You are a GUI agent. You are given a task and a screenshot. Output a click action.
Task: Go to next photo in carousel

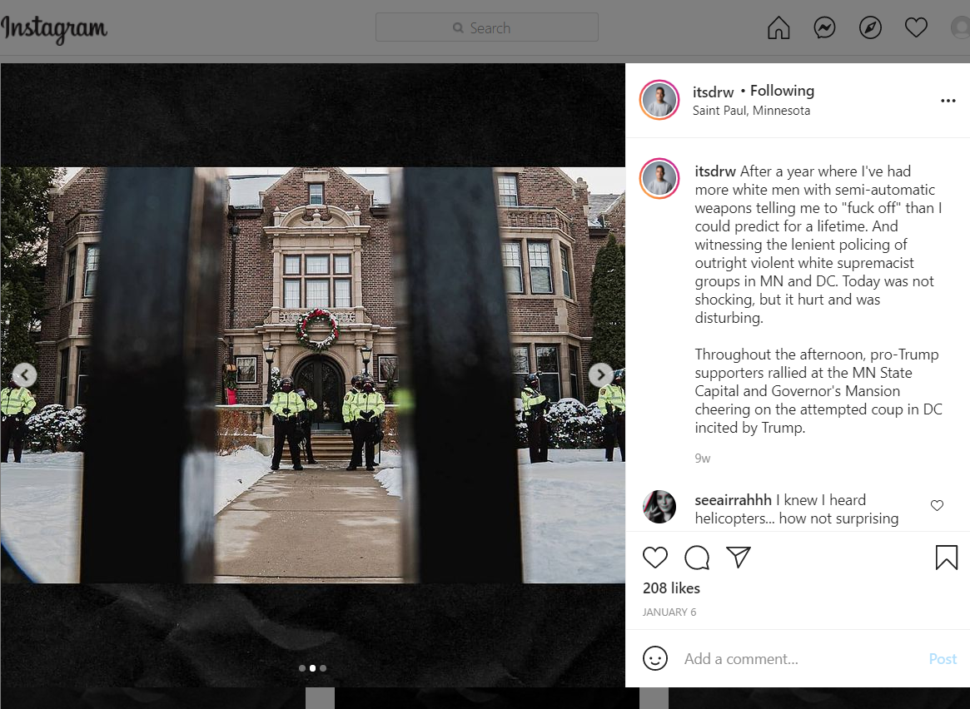pos(600,375)
